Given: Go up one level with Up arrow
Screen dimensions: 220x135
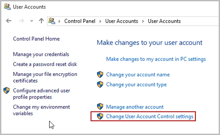Looking at the screenshot, I should click(x=41, y=21).
